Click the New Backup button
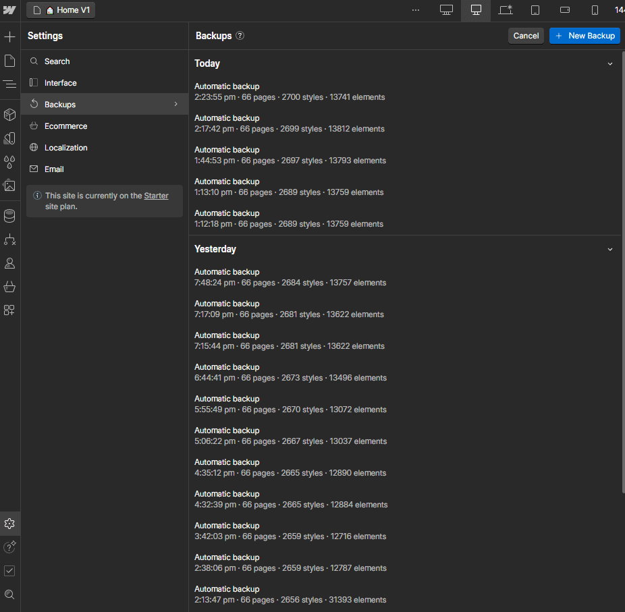Image resolution: width=625 pixels, height=612 pixels. click(585, 35)
